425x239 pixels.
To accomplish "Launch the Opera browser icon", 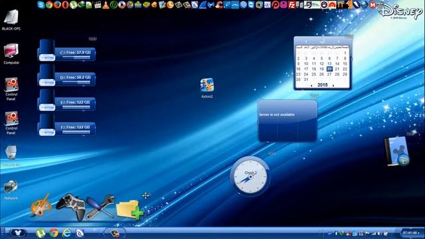I will pos(65,5).
